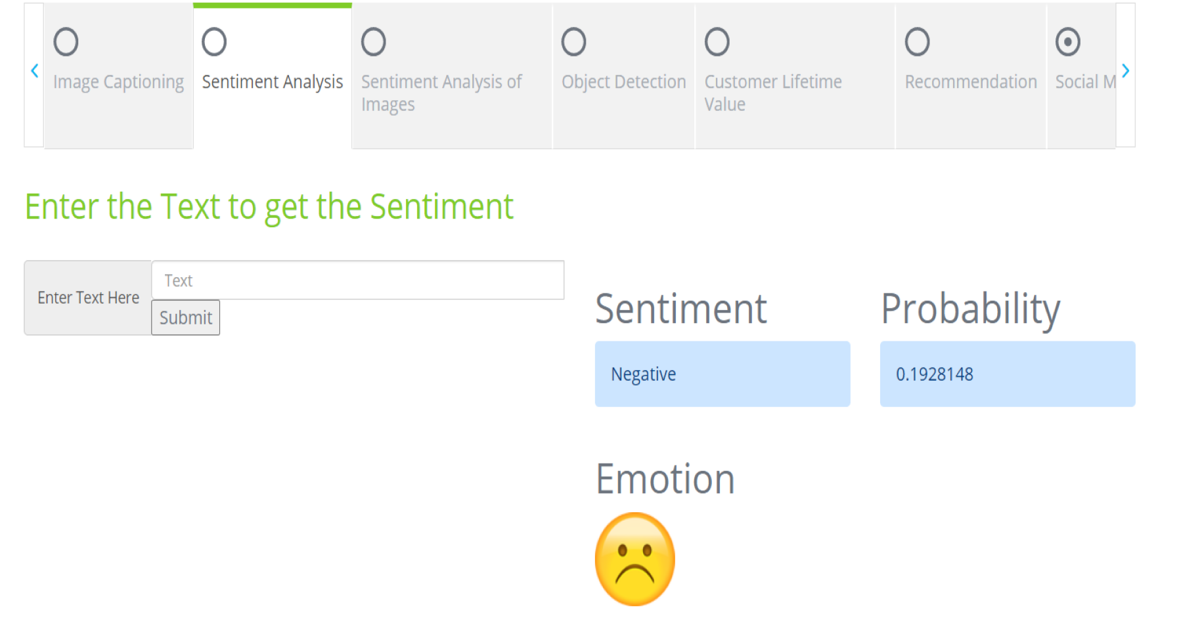Open the Image Captioning tab
The height and width of the screenshot is (629, 1179).
(118, 82)
